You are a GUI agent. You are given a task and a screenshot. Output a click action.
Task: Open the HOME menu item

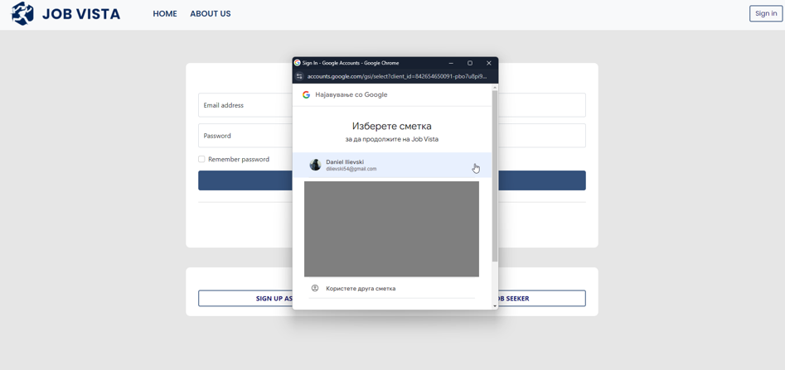(165, 14)
